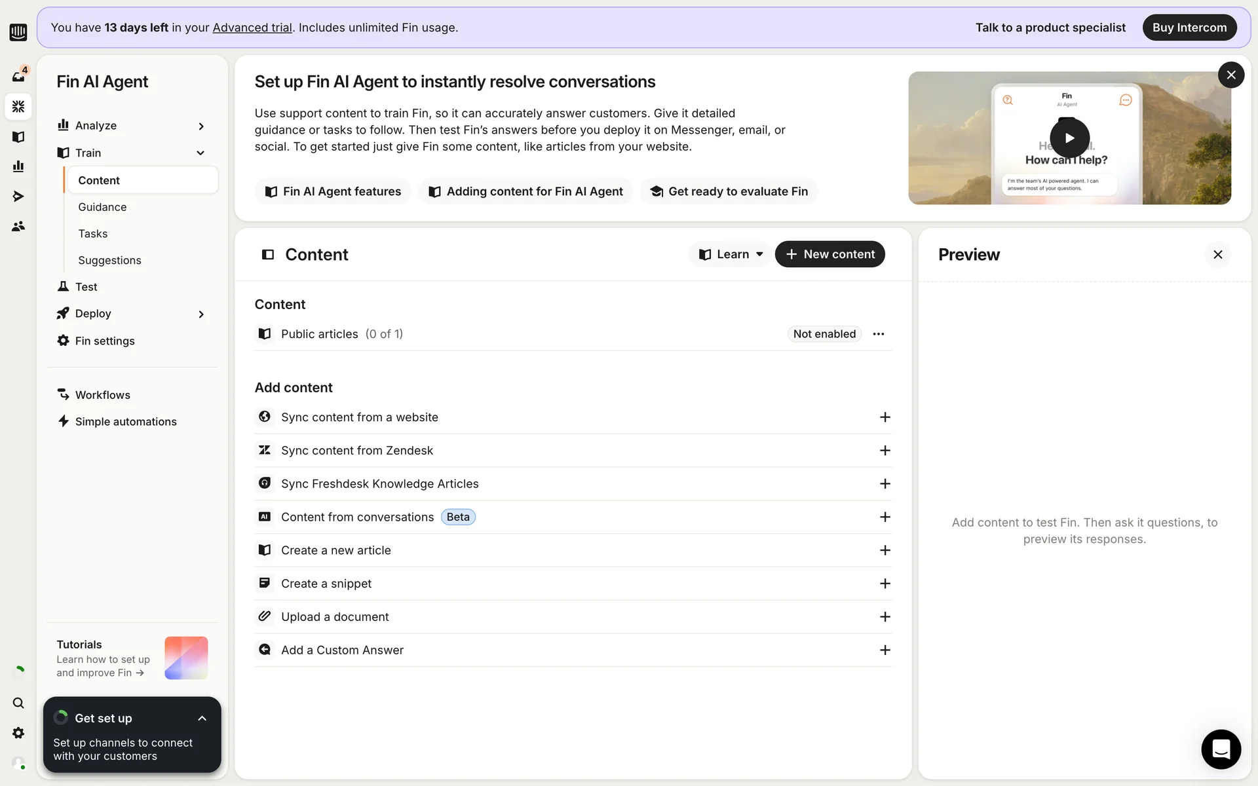Screen dimensions: 1258x786
Task: Collapse the Get set up panel
Action: pos(202,718)
